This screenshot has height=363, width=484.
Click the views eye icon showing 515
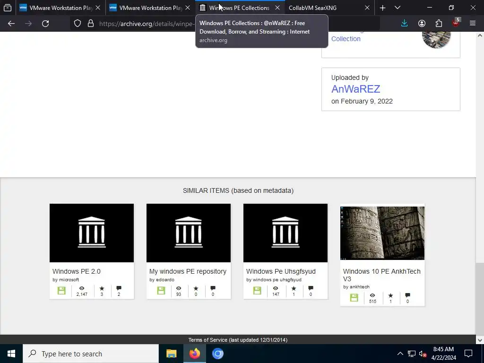coord(372,295)
